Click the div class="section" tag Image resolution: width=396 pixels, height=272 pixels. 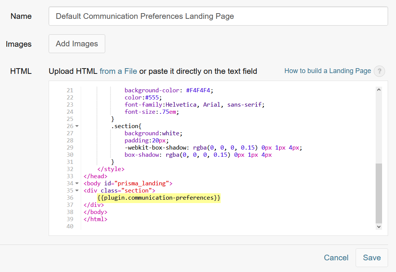120,191
